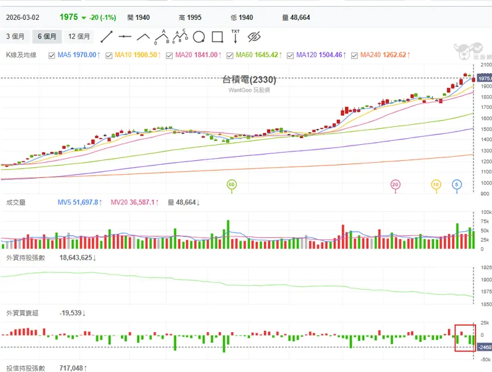Viewport: 492px width, 372px height.
Task: Click the 投信持股張數 section label
Action: tap(25, 368)
